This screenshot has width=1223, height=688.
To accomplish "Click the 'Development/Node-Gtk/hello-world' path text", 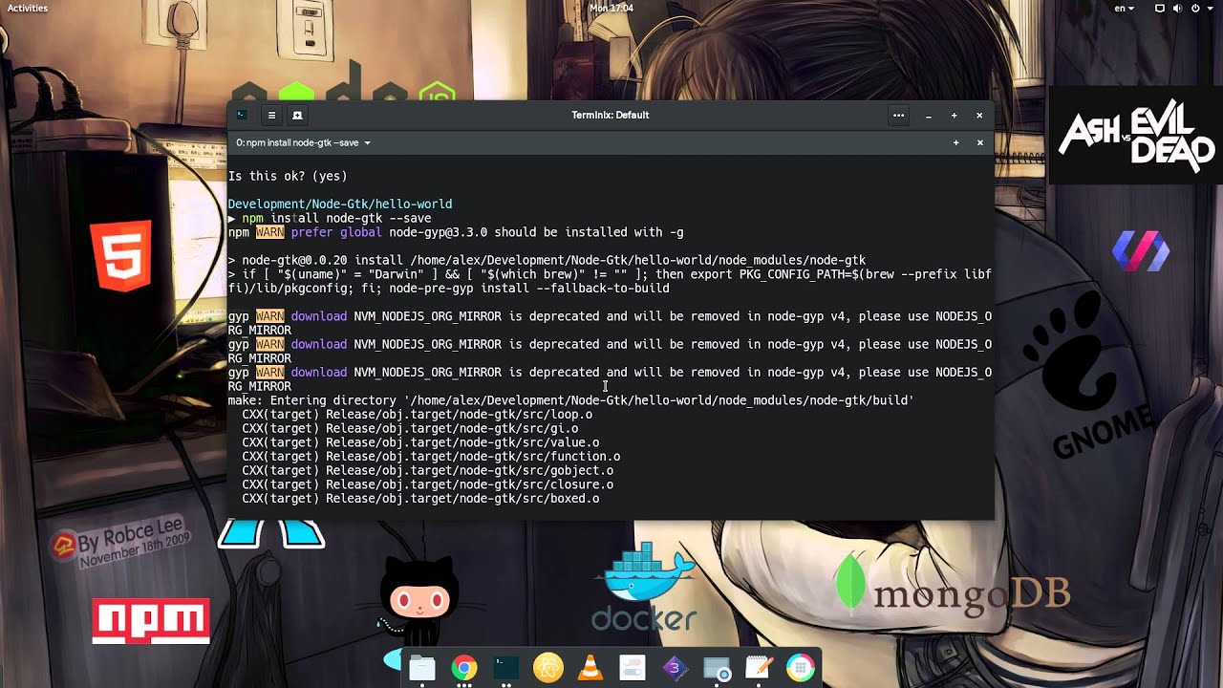I will tap(340, 204).
